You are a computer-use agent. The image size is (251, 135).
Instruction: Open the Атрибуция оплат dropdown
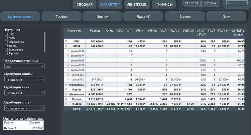pos(24,108)
